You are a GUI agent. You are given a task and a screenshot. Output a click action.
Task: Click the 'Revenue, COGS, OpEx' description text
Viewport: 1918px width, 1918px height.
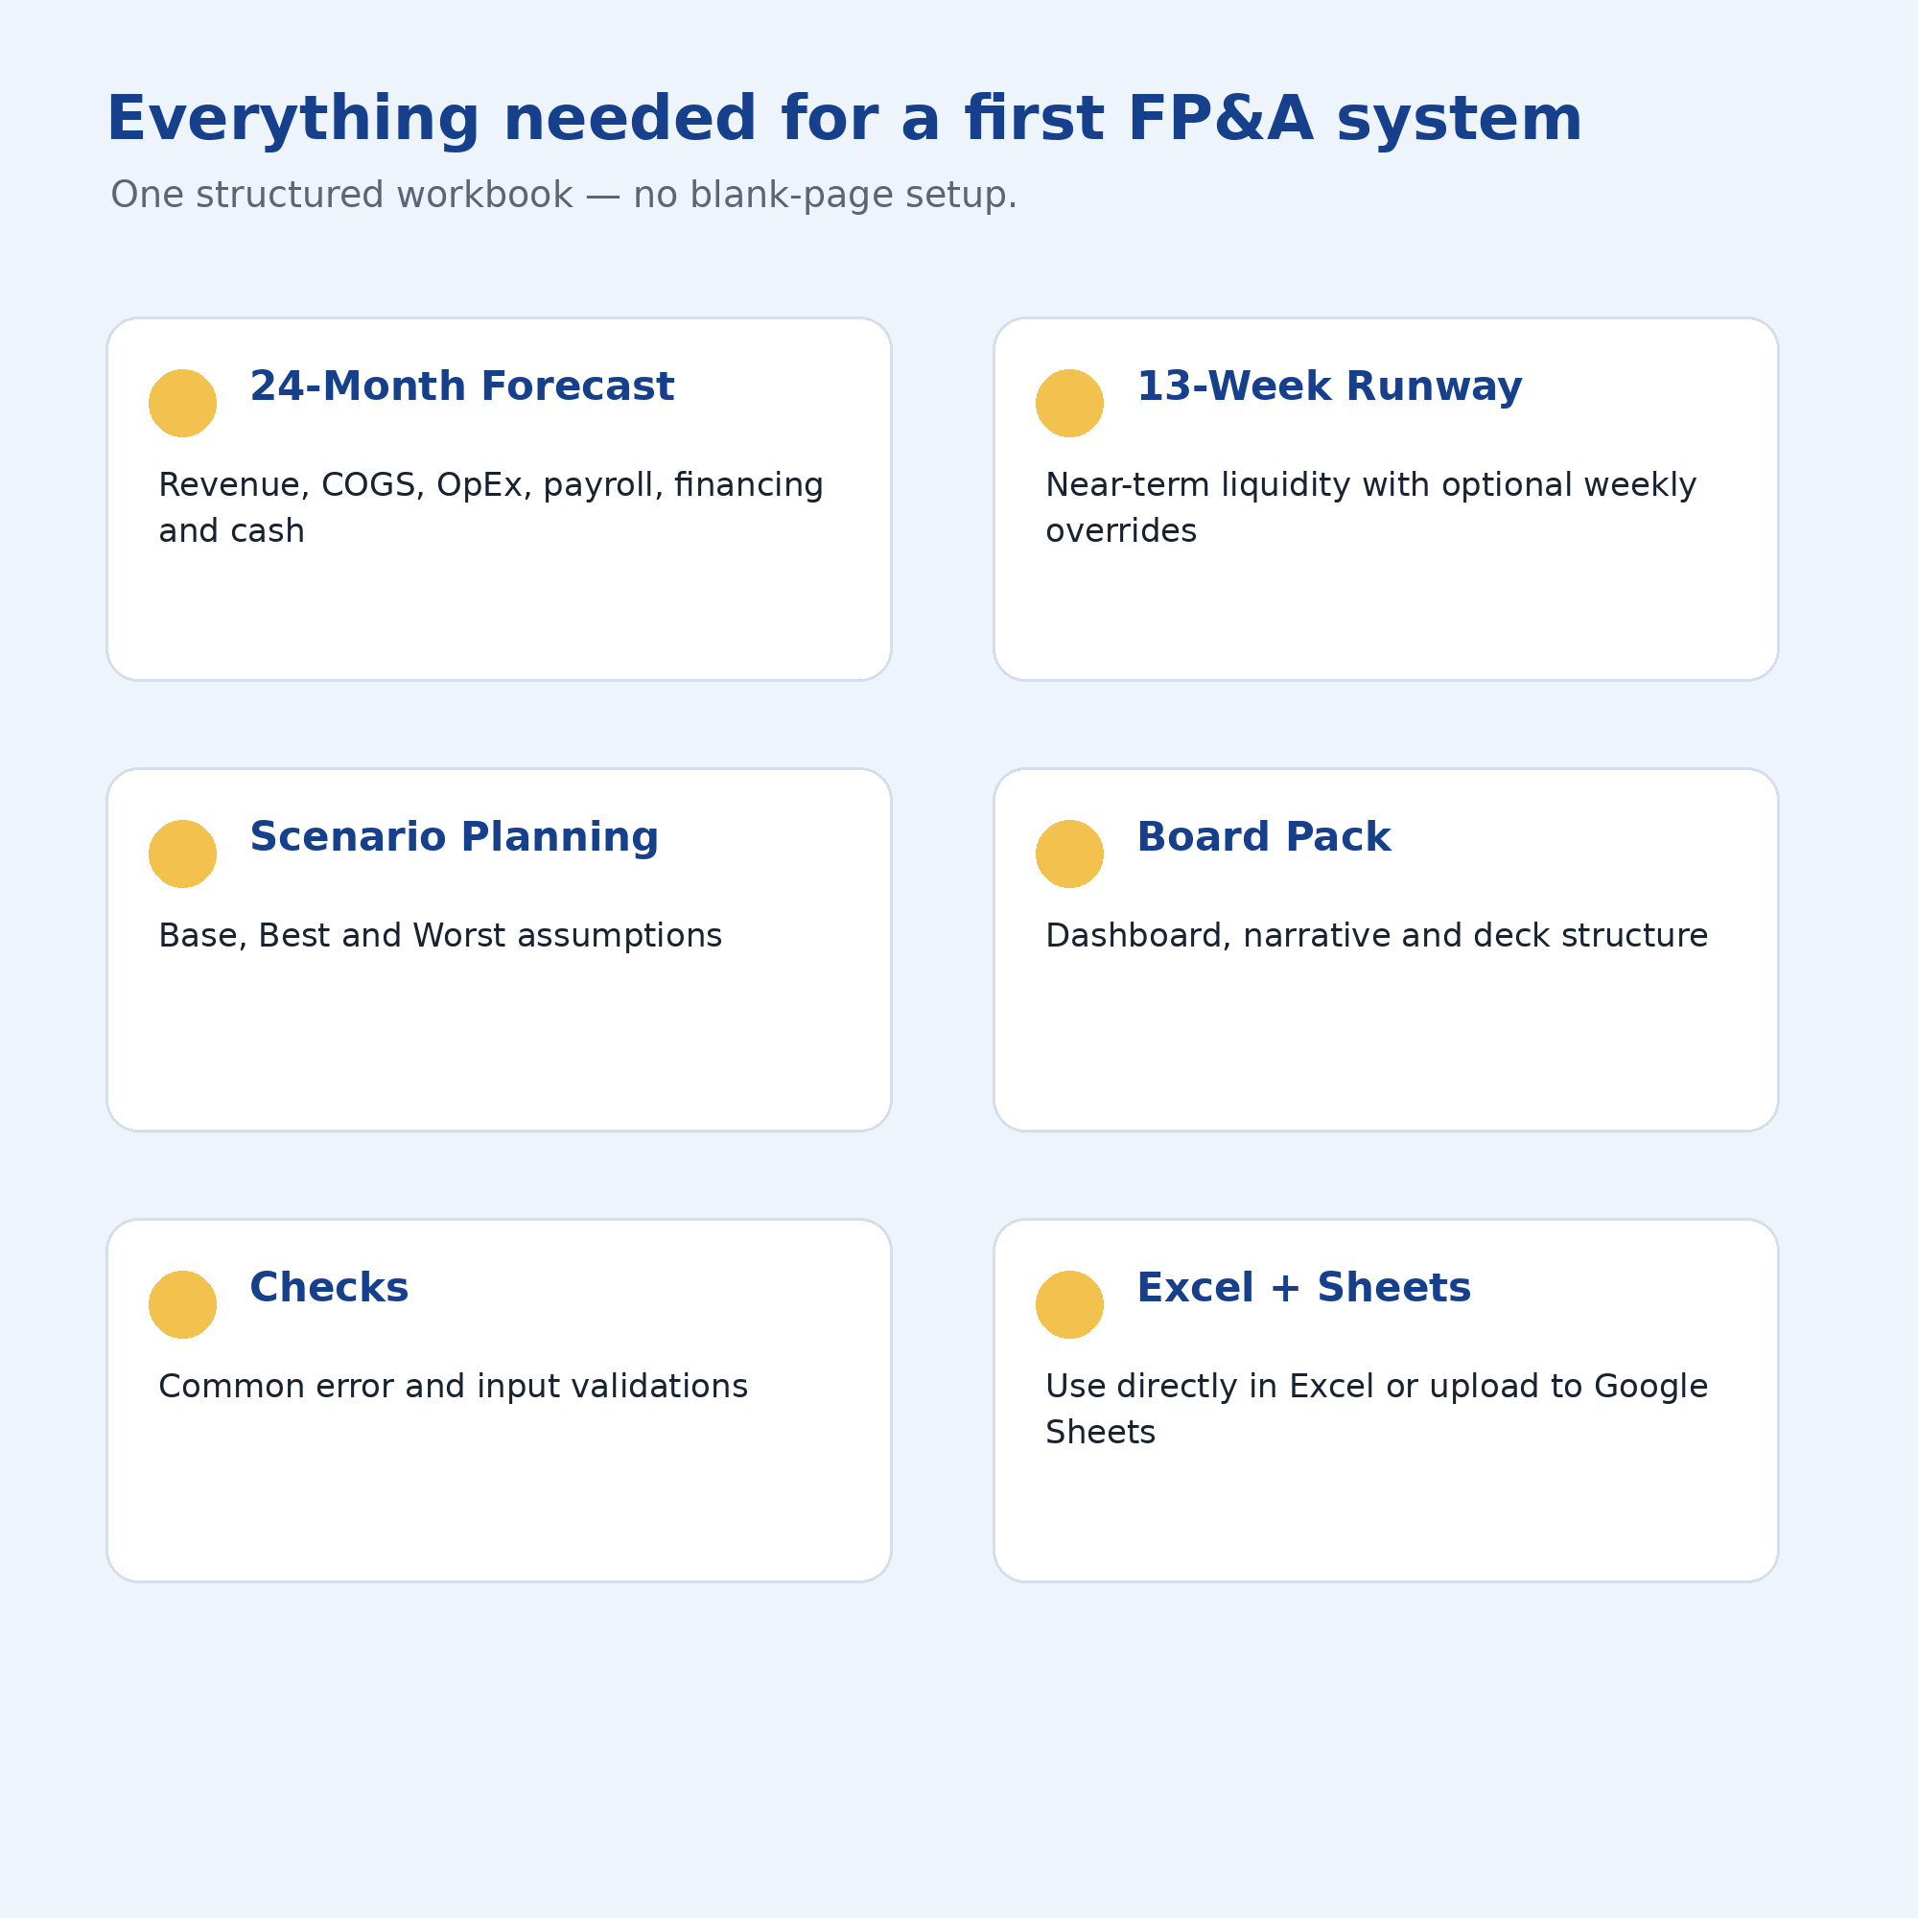point(491,507)
